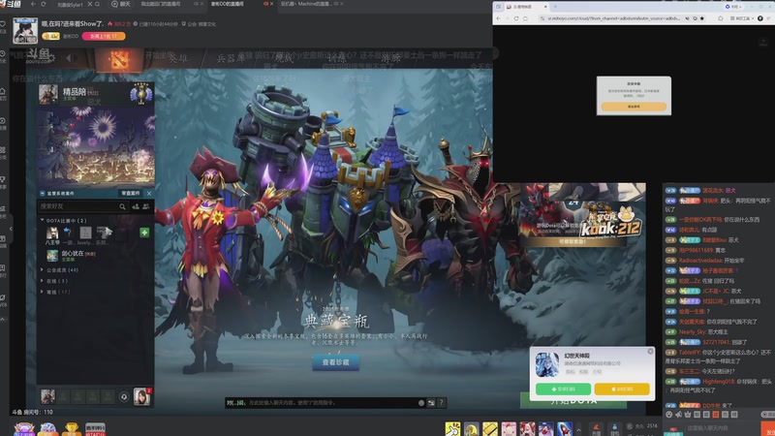Select the friend 八王爷 avatar
This screenshot has height=436, width=775.
pyautogui.click(x=52, y=233)
